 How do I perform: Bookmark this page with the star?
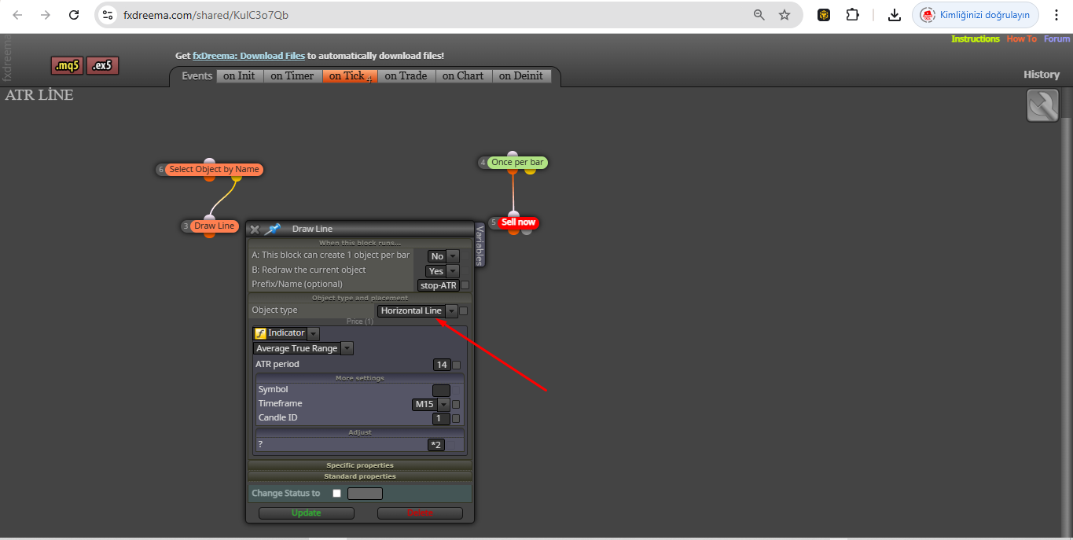click(785, 15)
